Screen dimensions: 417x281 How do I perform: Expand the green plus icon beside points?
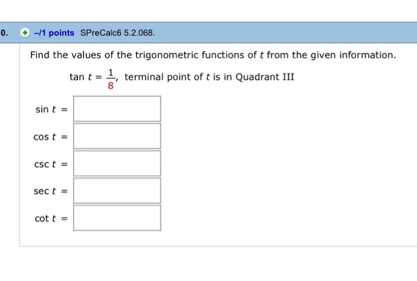tap(26, 33)
